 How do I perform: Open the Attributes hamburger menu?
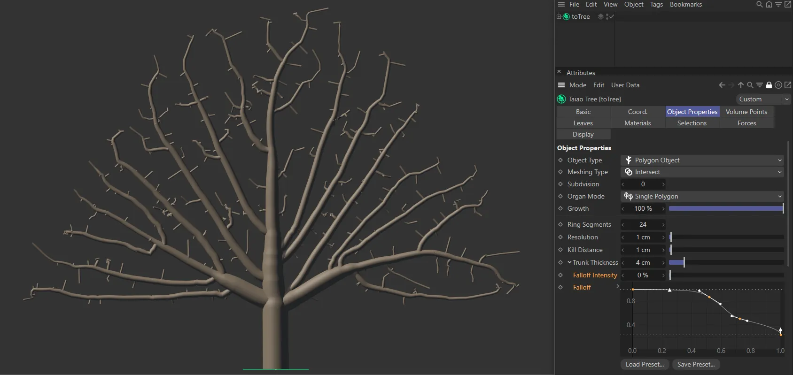tap(561, 85)
